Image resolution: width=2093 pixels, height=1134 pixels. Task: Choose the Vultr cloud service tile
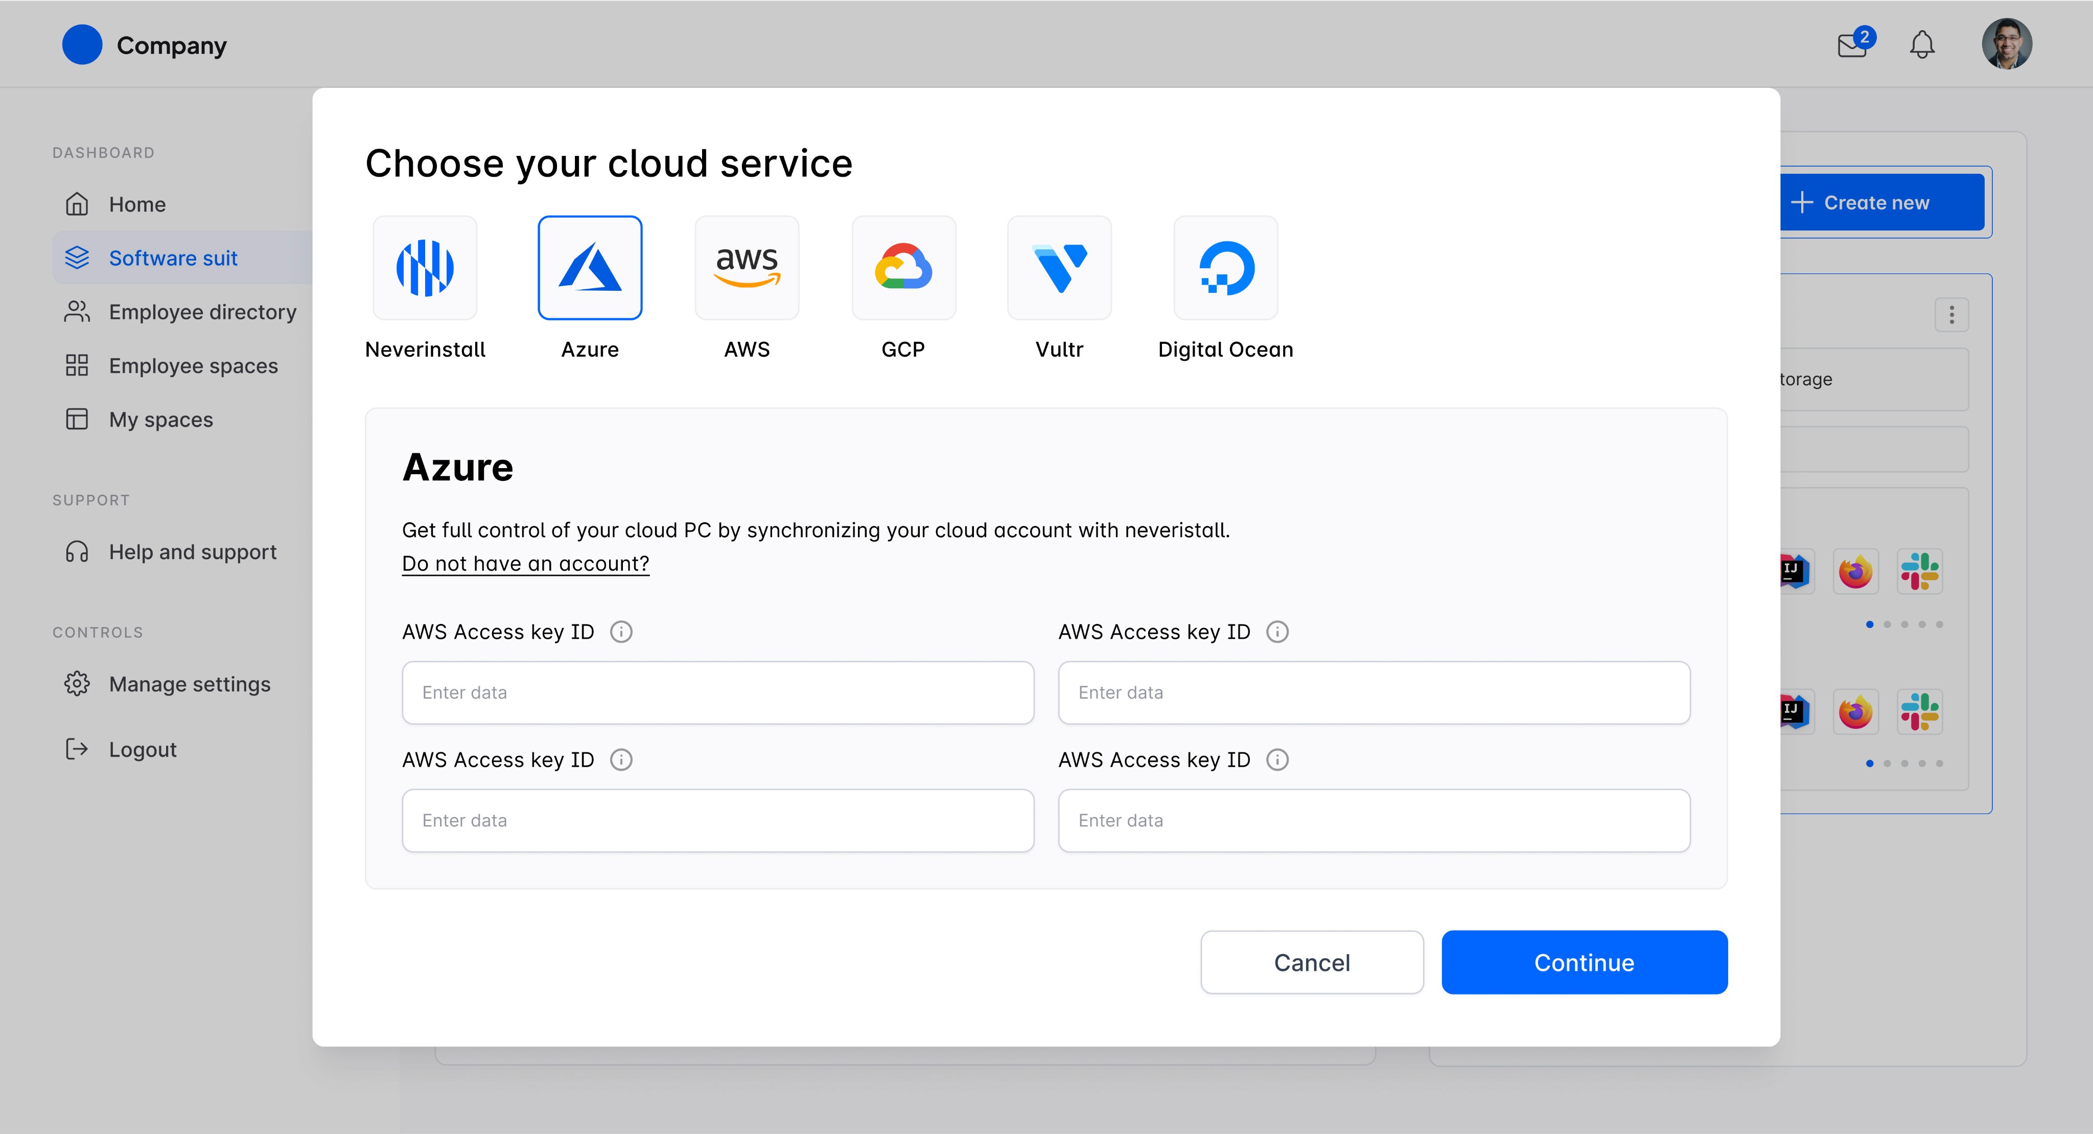[x=1059, y=268]
